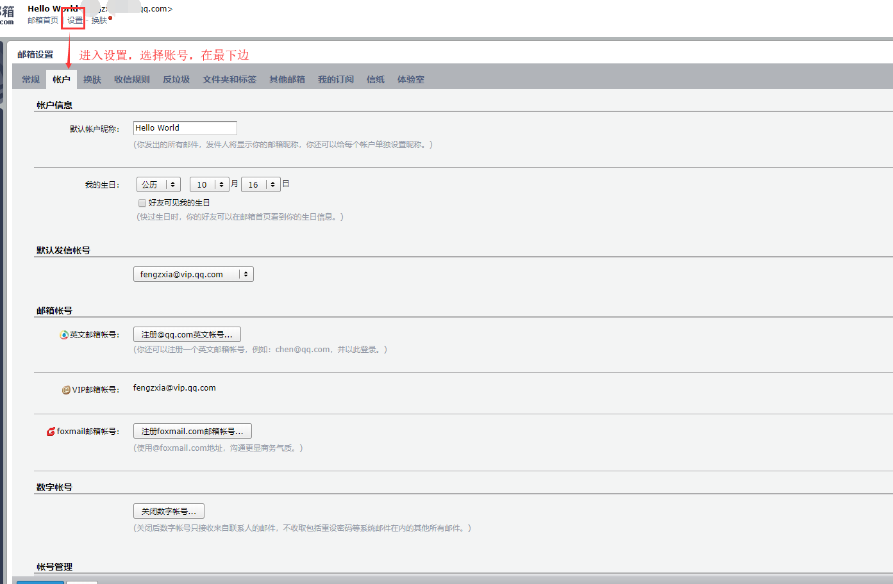
Task: Click the 英文邮箱帐号 QQ mail icon
Action: pyautogui.click(x=64, y=335)
